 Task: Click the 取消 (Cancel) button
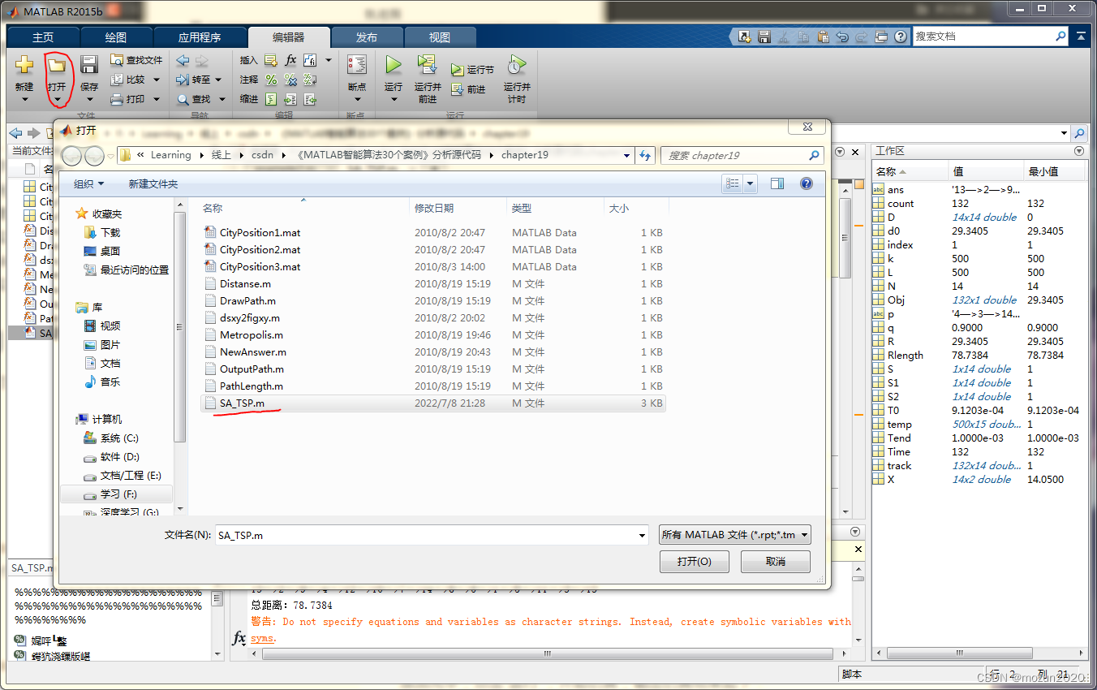776,562
